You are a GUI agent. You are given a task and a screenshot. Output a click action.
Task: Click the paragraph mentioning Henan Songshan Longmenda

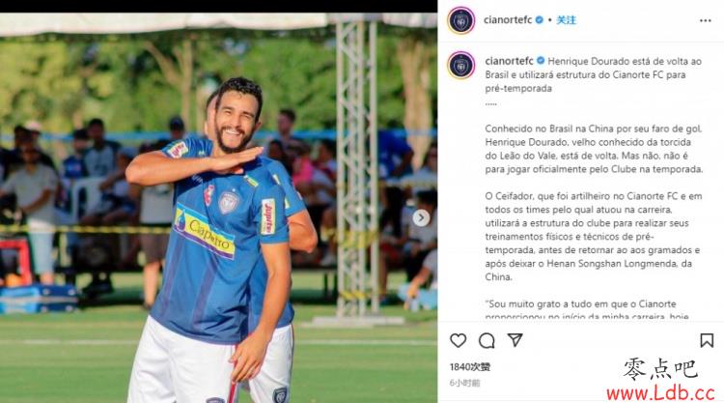click(x=594, y=236)
